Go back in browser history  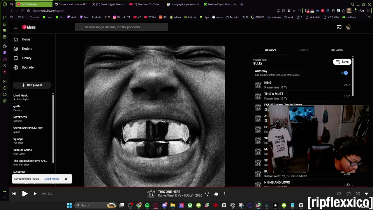coord(11,11)
